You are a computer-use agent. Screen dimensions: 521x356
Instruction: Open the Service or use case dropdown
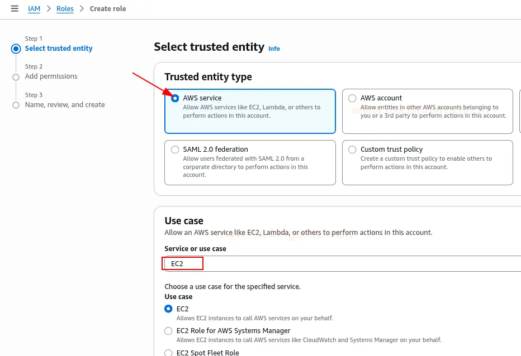click(x=335, y=263)
